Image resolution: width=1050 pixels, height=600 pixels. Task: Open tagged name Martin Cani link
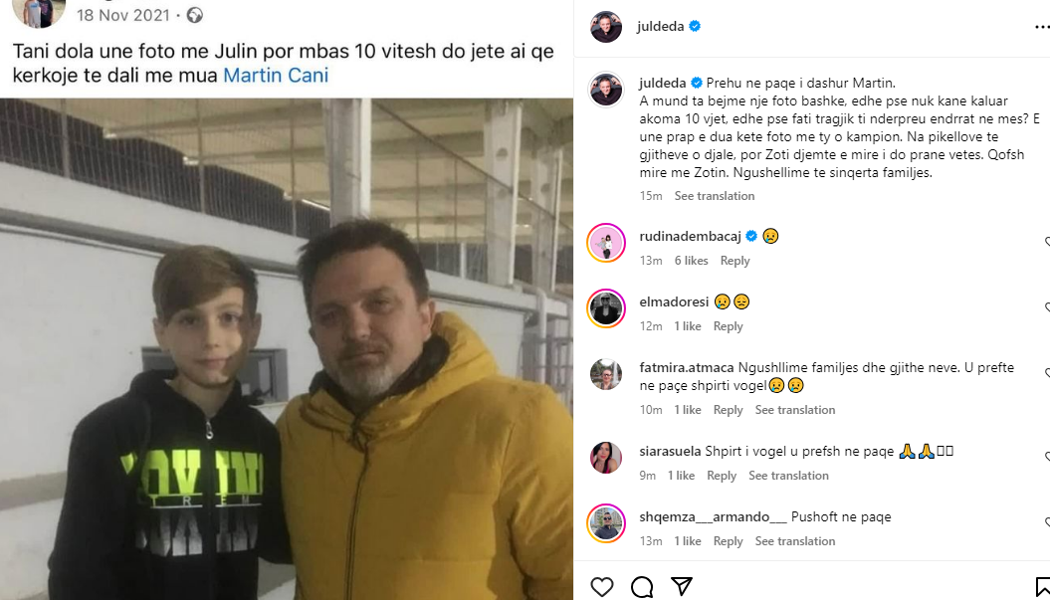tap(276, 75)
